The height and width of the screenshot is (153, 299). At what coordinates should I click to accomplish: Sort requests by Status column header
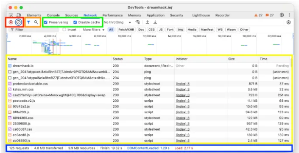tap(128, 59)
